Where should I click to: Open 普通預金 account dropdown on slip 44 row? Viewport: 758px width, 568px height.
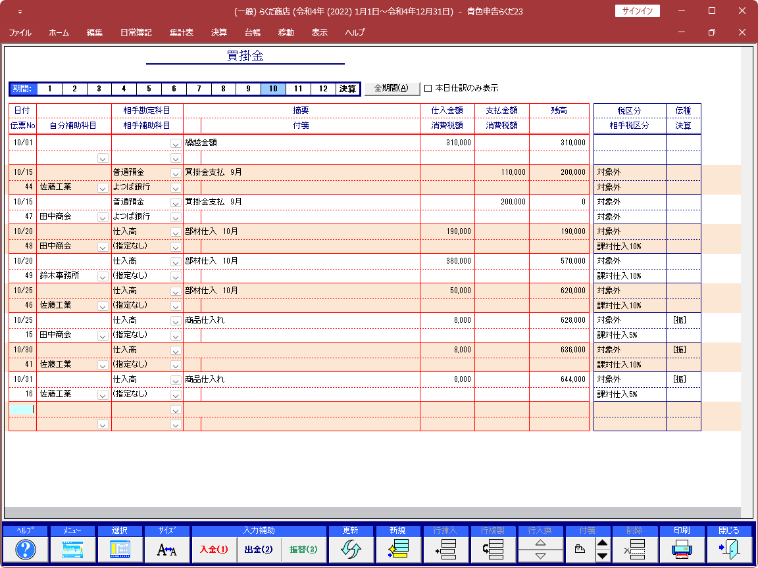(x=176, y=173)
